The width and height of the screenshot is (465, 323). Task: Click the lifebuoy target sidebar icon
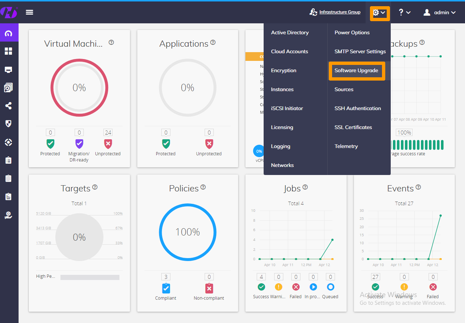[x=8, y=142]
